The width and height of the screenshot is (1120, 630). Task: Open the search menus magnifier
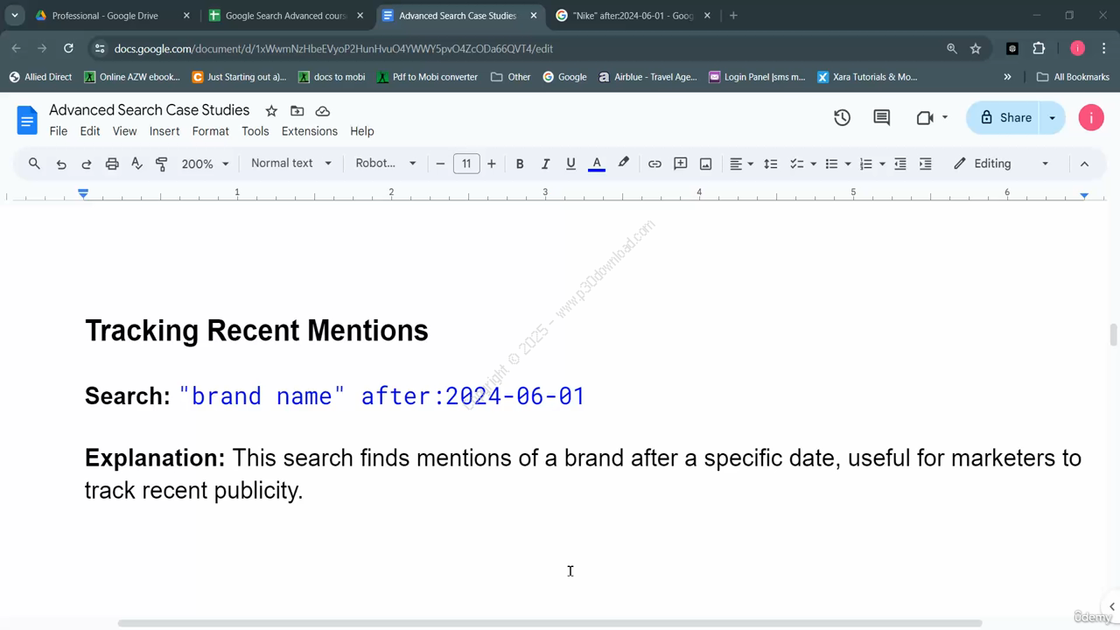point(34,164)
